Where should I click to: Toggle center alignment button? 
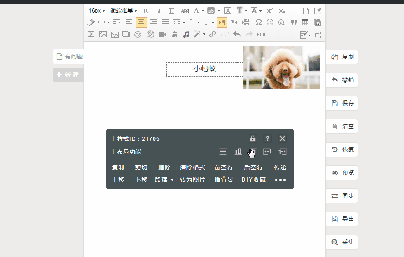click(141, 23)
